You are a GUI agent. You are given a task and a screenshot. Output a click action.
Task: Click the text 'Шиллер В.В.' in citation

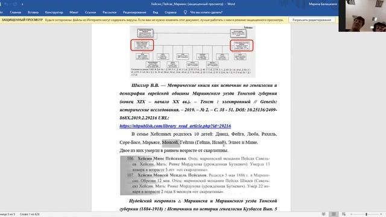pyautogui.click(x=145, y=86)
